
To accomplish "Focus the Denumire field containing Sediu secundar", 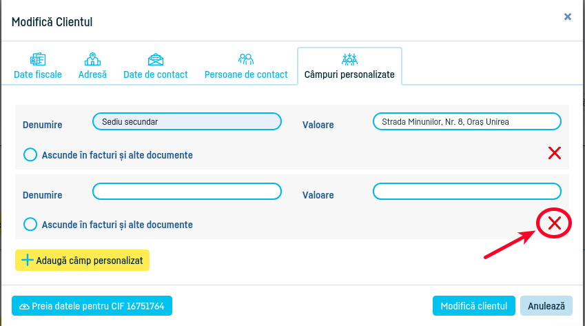I will click(x=187, y=122).
